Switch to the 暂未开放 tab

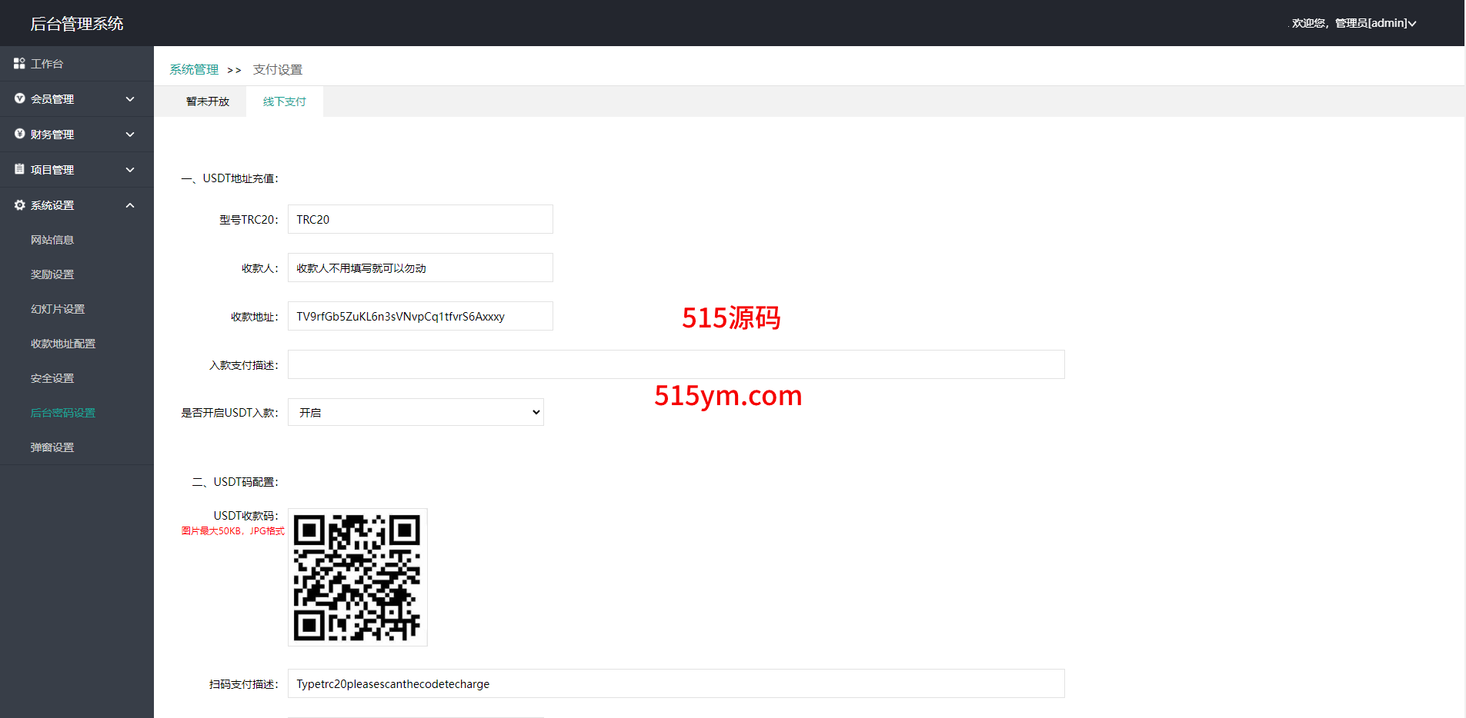point(208,101)
